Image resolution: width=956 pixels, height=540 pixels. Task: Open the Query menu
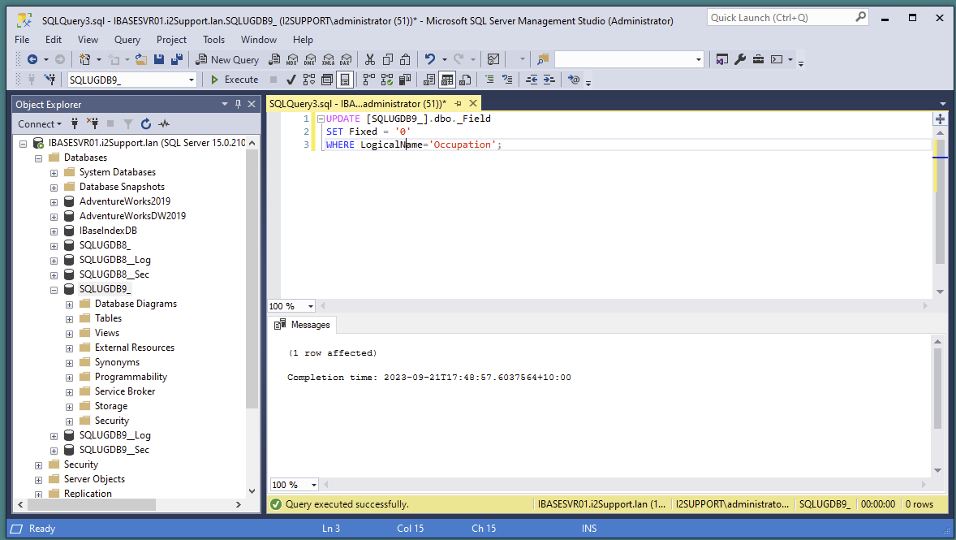127,39
